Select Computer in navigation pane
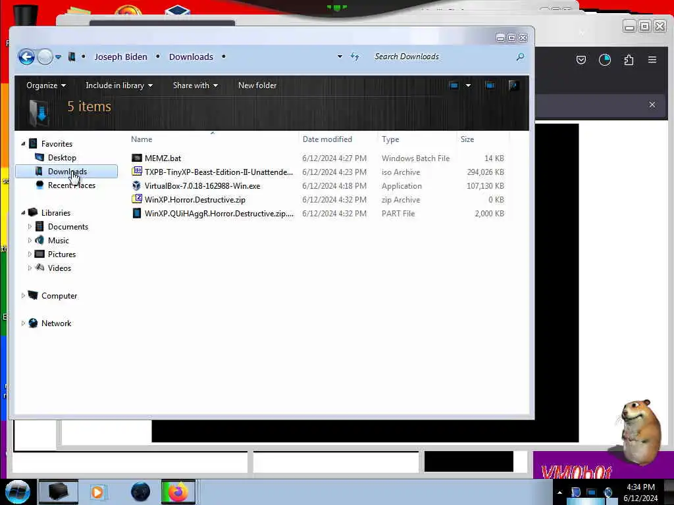The width and height of the screenshot is (674, 505). [59, 295]
